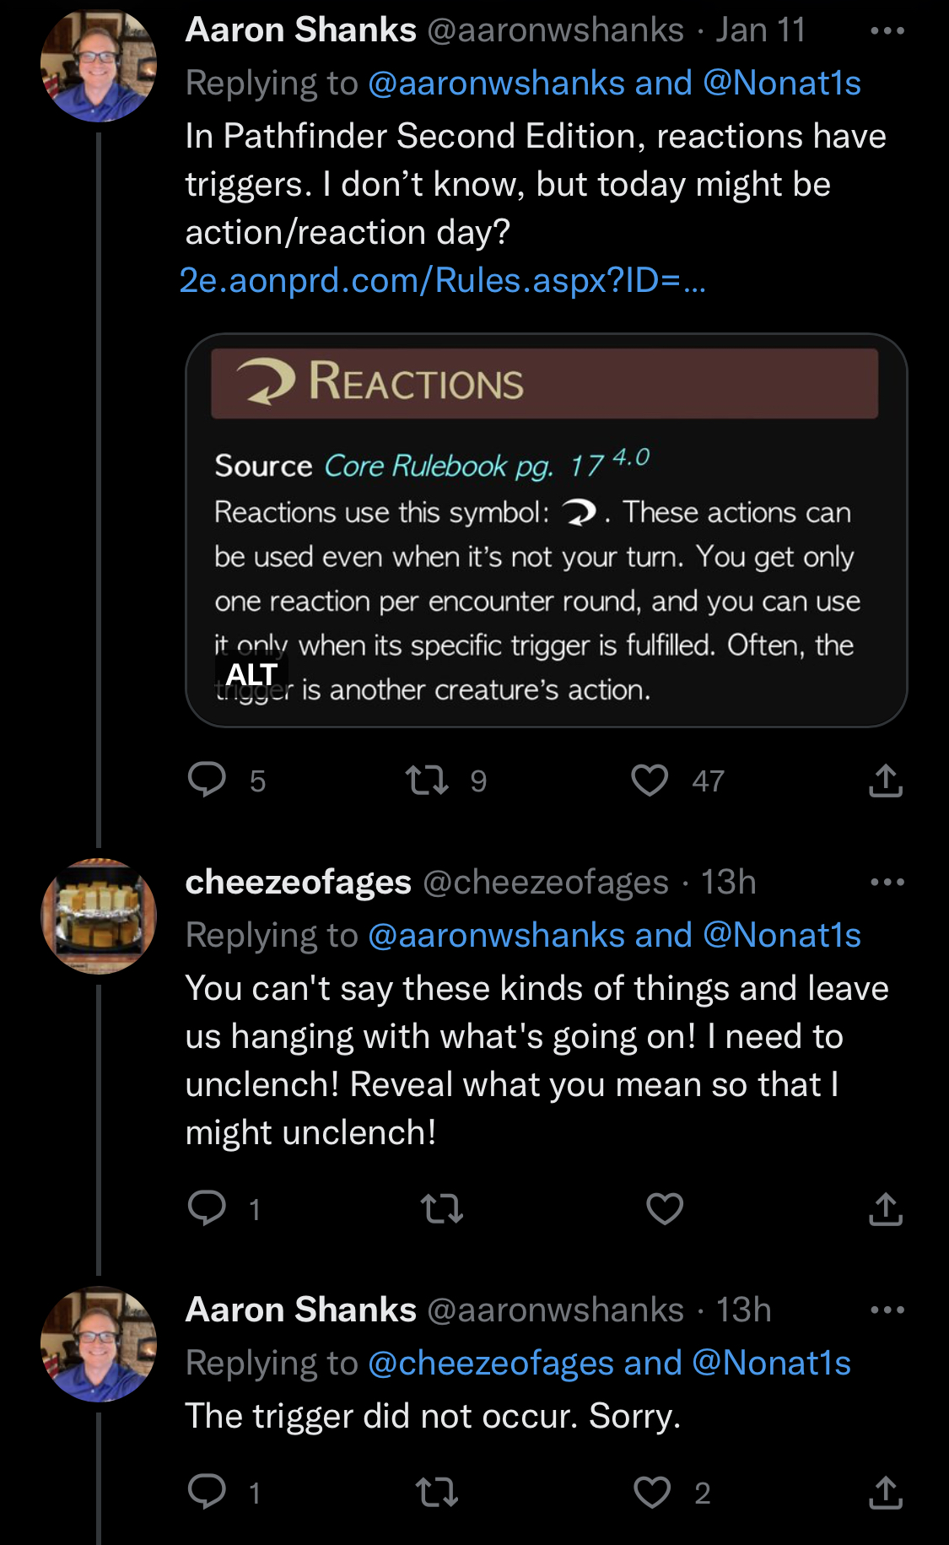The image size is (949, 1545).
Task: Reply to 'The trigger did not occur' tweet
Action: 207,1491
